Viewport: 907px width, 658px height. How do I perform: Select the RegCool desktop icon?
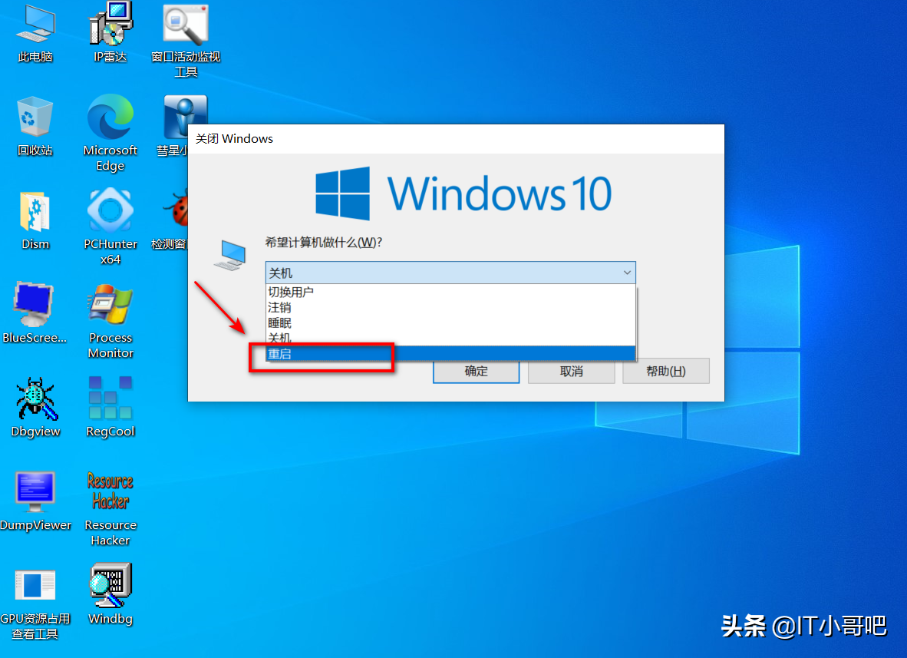pos(110,407)
